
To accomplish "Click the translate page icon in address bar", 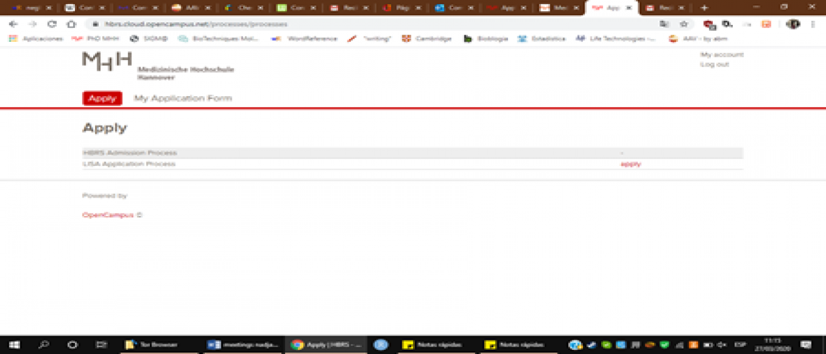I will [x=664, y=24].
